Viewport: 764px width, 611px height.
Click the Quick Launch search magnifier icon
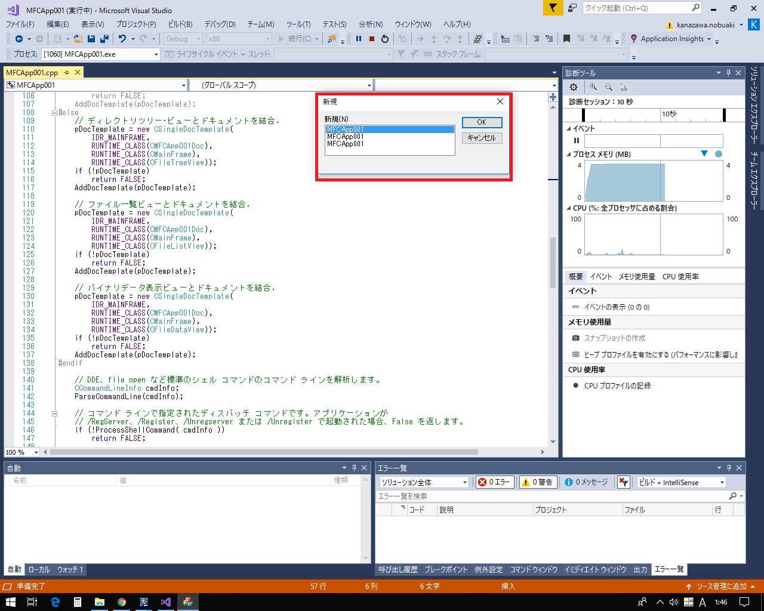click(696, 8)
